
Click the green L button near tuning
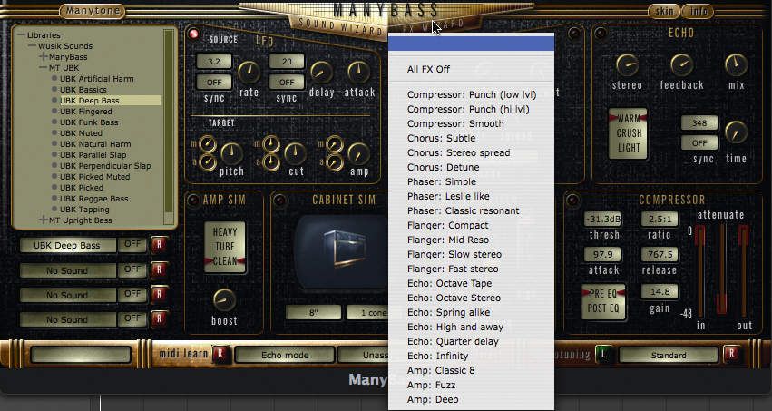[x=603, y=355]
